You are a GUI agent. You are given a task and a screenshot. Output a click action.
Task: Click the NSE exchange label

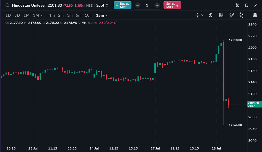coord(89,6)
